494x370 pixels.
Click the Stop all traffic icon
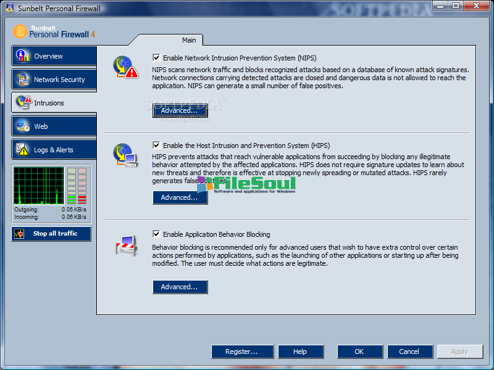click(x=19, y=234)
